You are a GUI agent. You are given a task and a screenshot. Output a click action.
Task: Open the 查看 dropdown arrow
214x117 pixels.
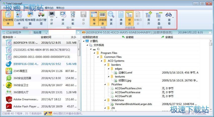(173, 18)
